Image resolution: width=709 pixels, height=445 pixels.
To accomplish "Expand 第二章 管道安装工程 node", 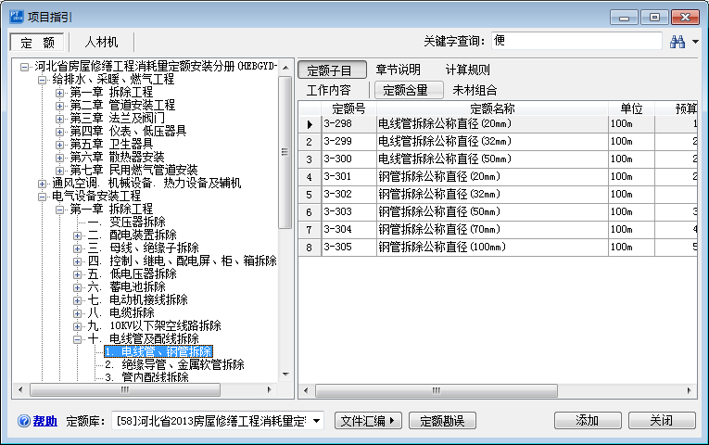I will [59, 106].
